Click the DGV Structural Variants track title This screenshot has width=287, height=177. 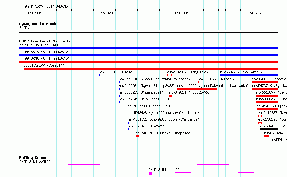click(45, 41)
